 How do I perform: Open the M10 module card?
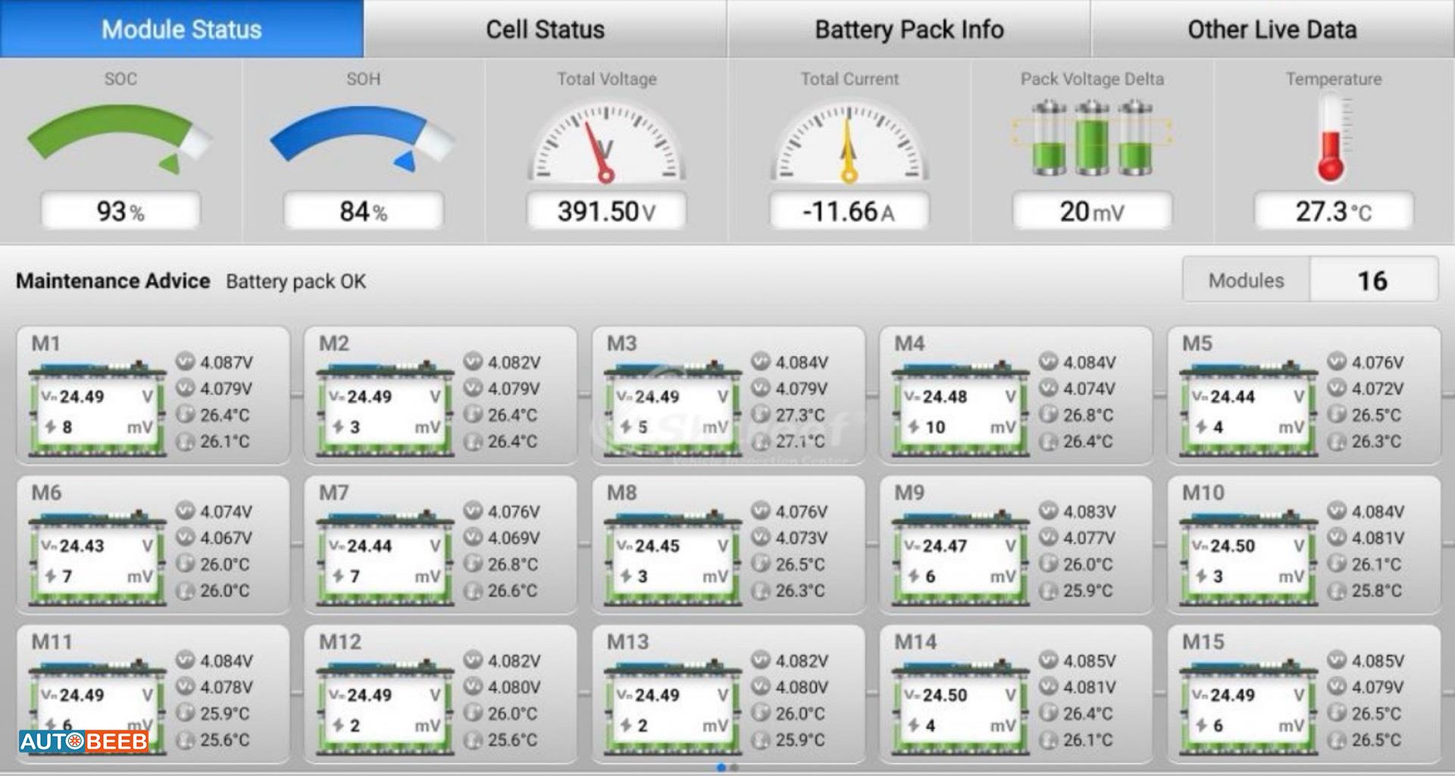[1303, 544]
